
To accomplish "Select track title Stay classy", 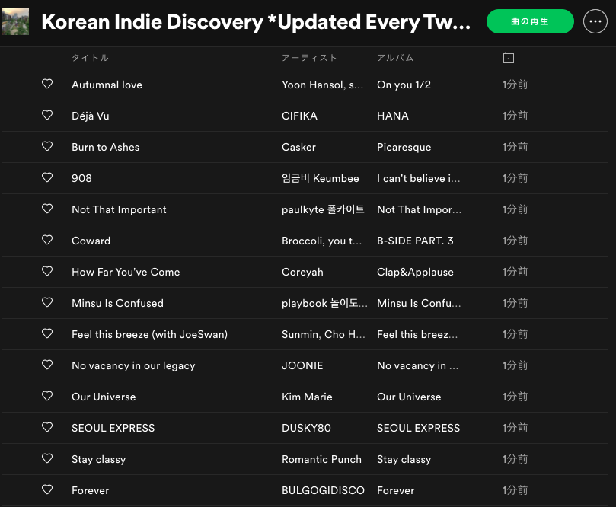I will coord(99,460).
